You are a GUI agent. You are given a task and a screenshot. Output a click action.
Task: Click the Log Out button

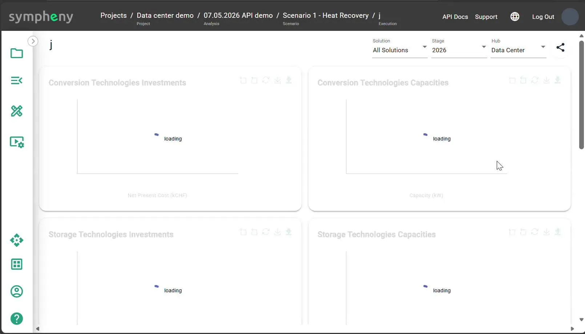click(543, 17)
